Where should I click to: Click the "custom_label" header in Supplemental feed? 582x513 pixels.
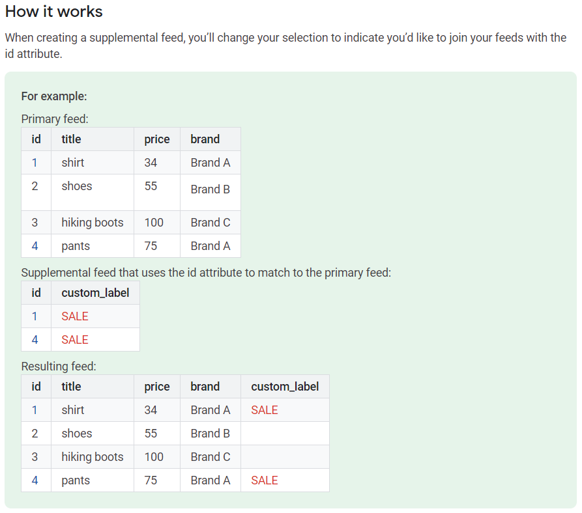point(95,292)
